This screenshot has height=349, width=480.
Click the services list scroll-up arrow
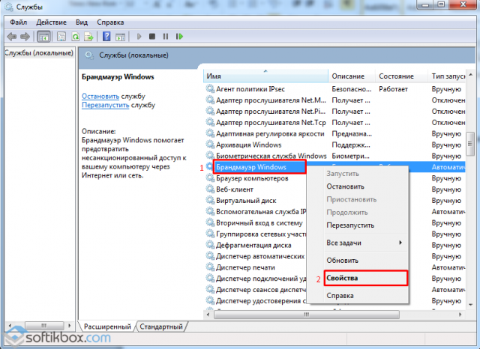point(470,75)
